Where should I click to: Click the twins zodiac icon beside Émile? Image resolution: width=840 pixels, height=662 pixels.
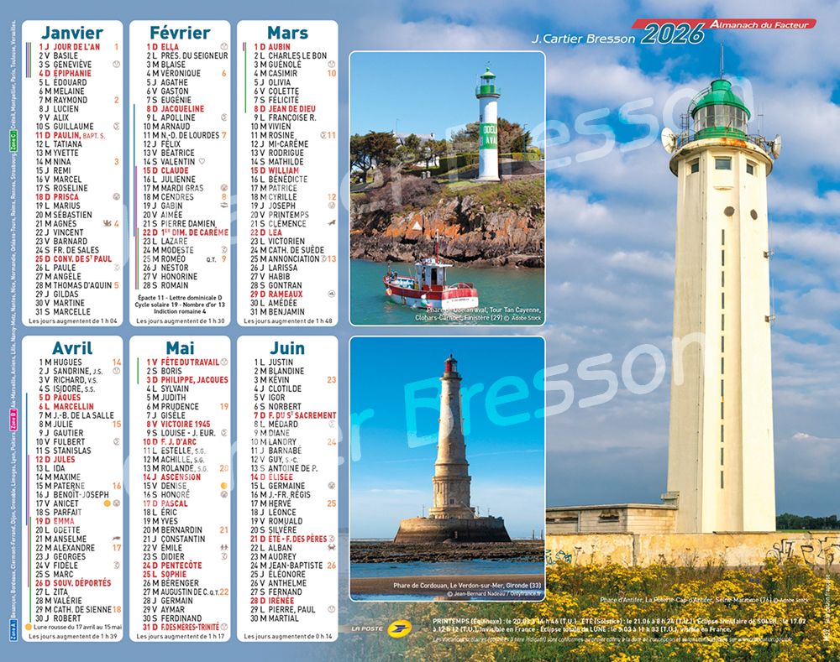click(224, 548)
